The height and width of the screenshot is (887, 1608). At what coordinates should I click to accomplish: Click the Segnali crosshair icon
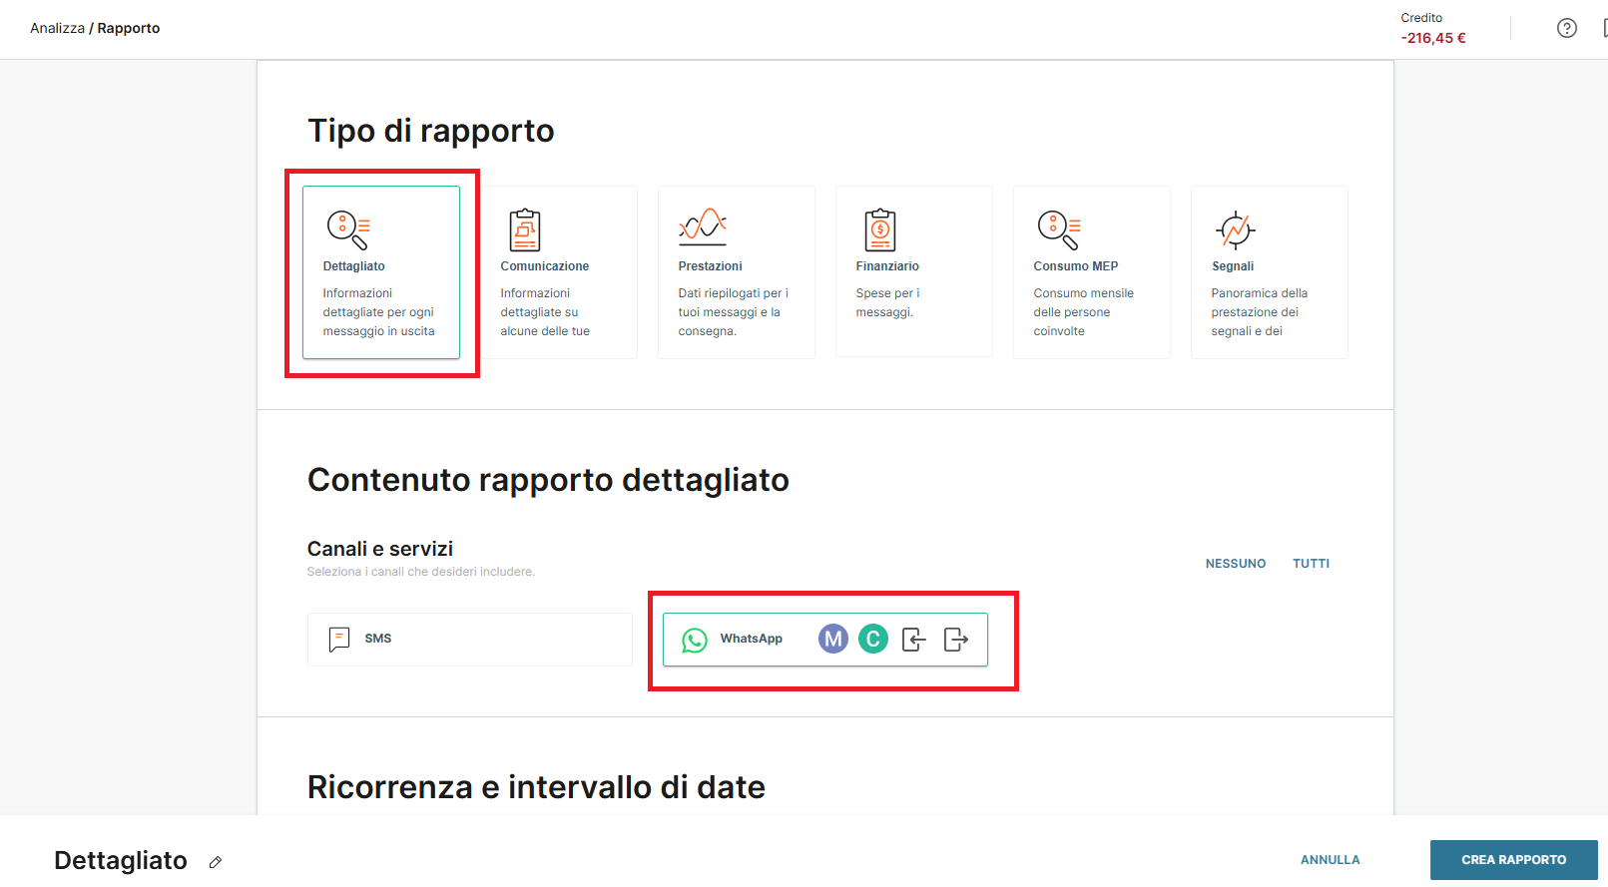[x=1236, y=229]
